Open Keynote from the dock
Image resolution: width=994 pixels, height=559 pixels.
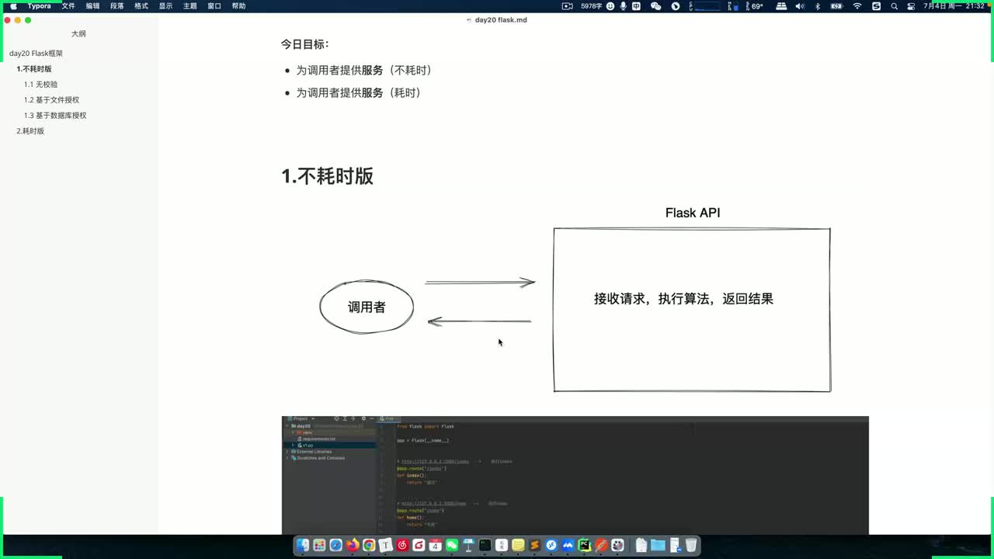click(x=468, y=545)
